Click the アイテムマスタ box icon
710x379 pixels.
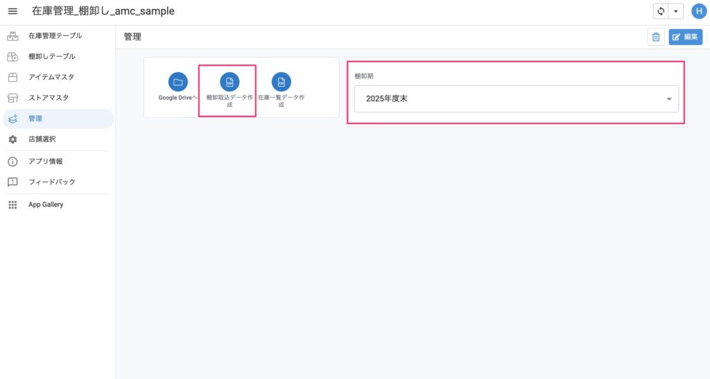(12, 78)
